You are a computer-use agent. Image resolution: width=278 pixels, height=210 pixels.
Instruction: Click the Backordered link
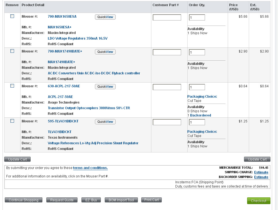[200, 115]
